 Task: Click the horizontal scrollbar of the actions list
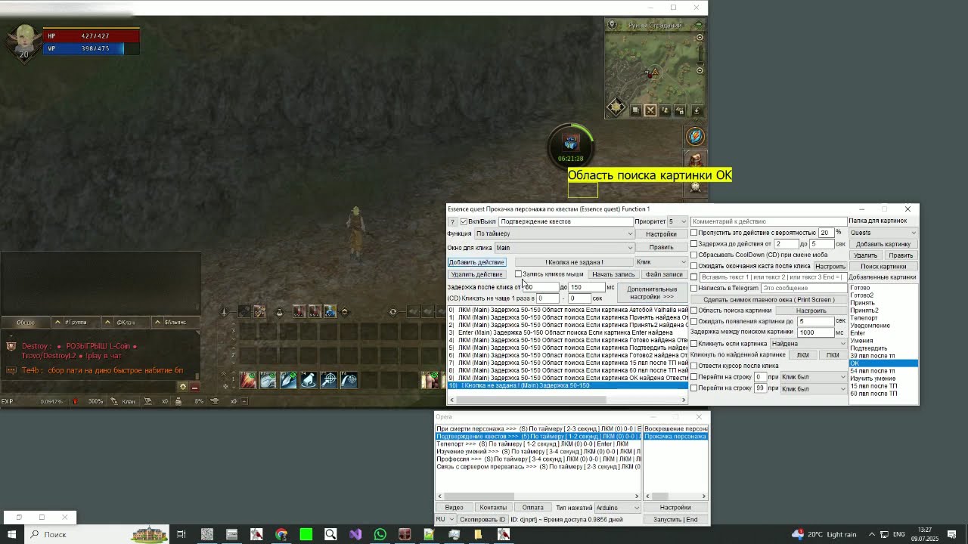point(567,400)
